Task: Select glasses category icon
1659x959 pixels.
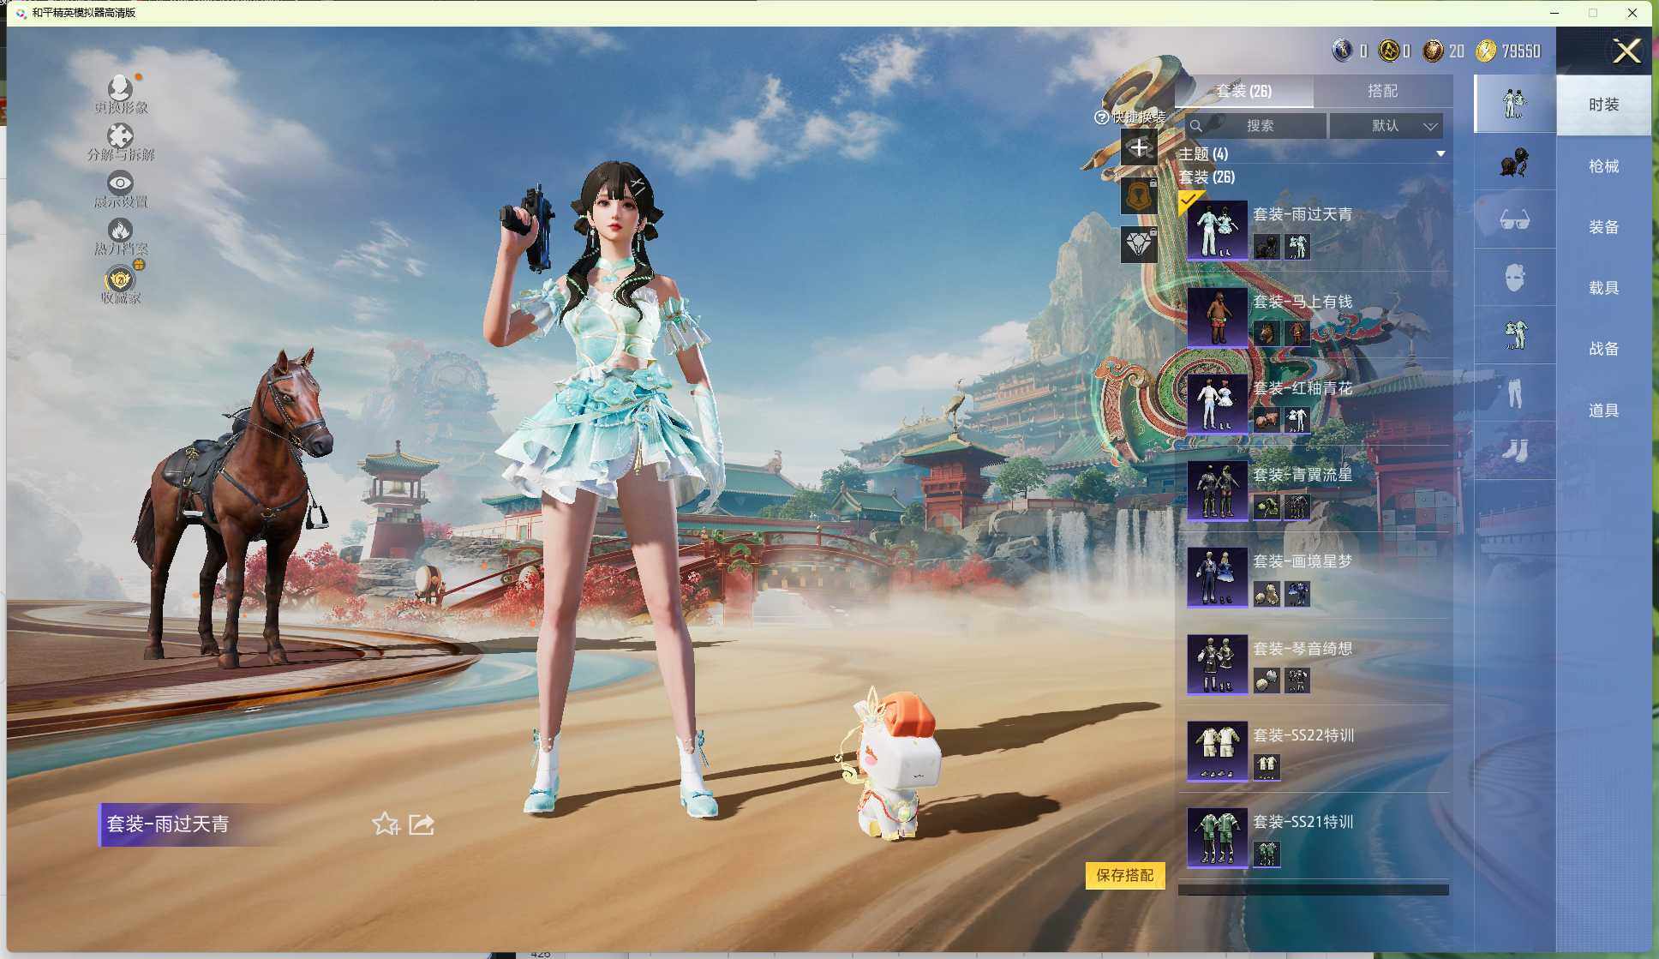Action: 1514,220
